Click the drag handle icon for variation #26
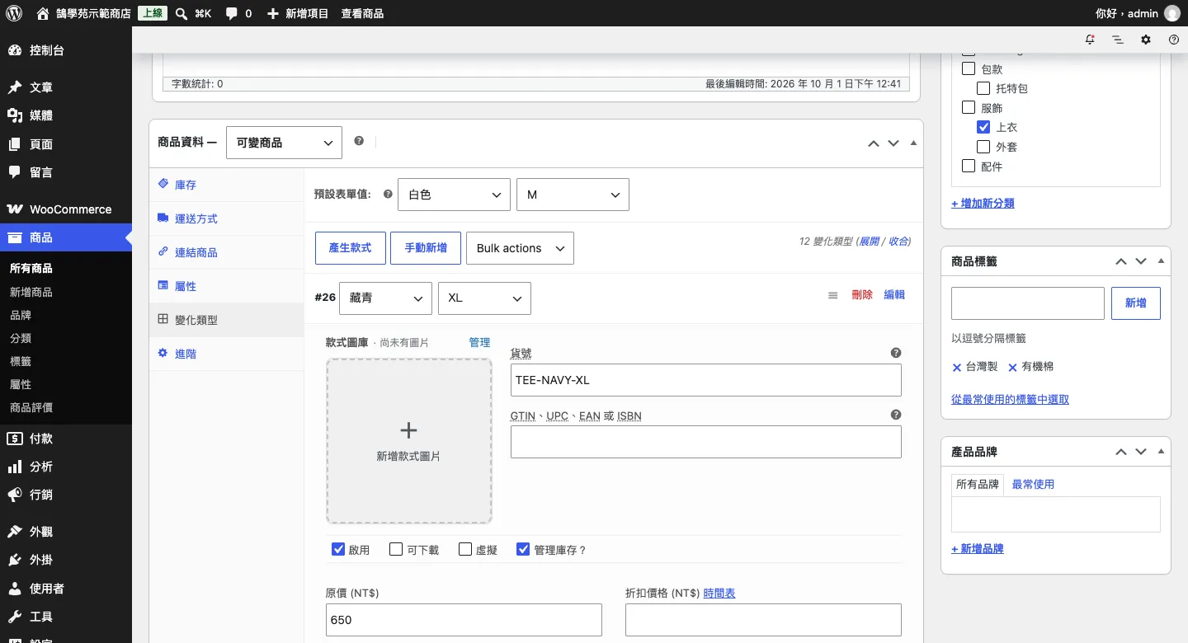This screenshot has width=1188, height=643. click(833, 295)
